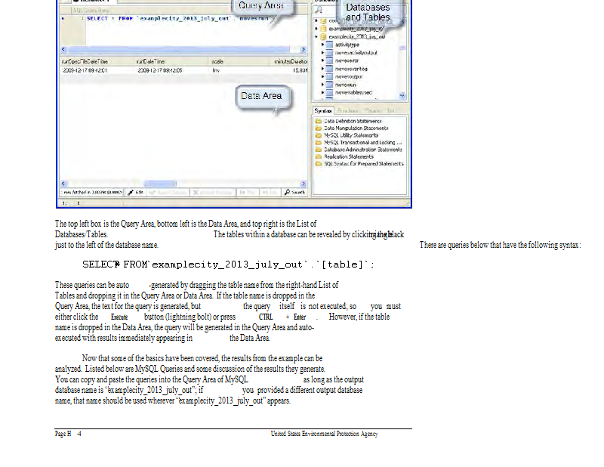Click the movesrun table icon
Image resolution: width=604 pixels, height=467 pixels.
pyautogui.click(x=329, y=85)
